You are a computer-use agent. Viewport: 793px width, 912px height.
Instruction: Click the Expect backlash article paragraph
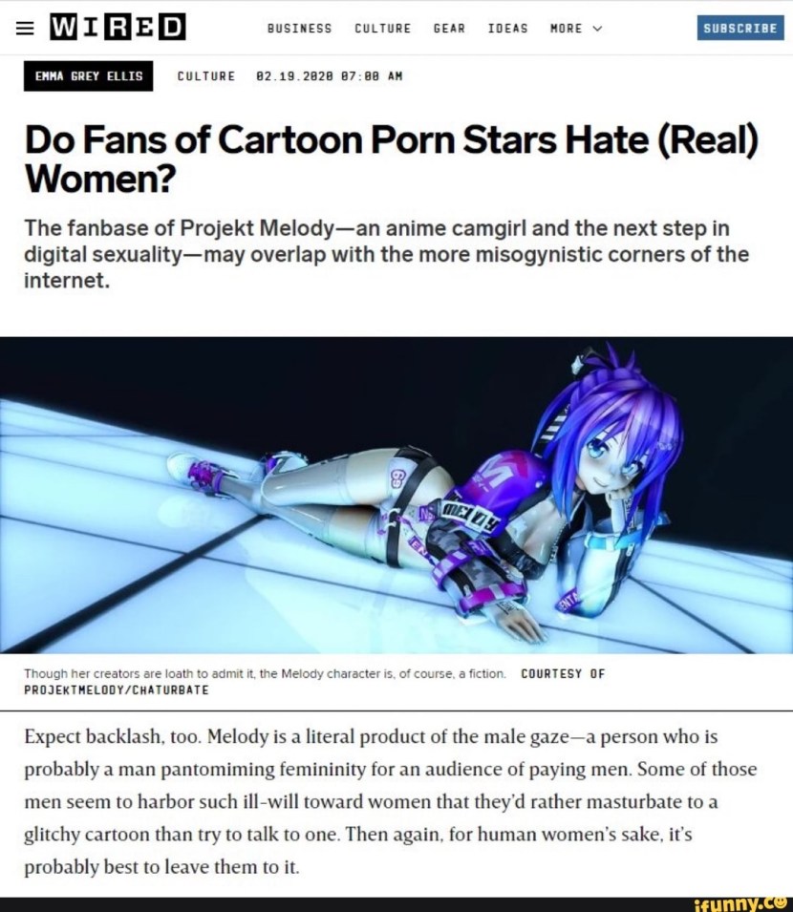(x=391, y=801)
